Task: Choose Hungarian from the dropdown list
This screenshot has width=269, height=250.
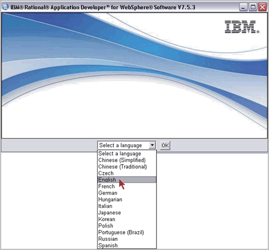Action: click(x=127, y=199)
